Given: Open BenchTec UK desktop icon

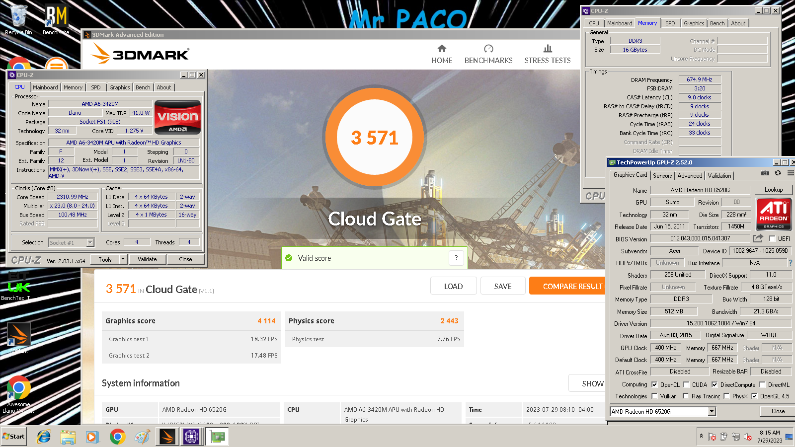Looking at the screenshot, I should click(18, 286).
